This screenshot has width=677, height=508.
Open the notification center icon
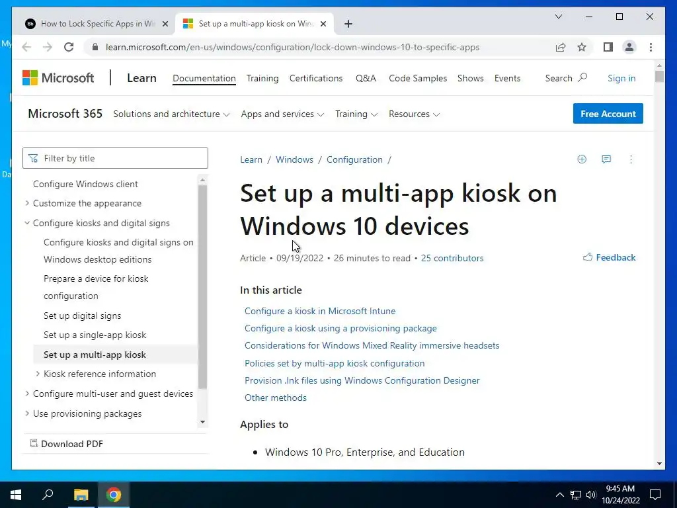(655, 495)
